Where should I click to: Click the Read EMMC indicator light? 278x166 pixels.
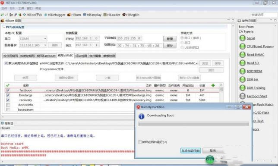[x=242, y=55]
